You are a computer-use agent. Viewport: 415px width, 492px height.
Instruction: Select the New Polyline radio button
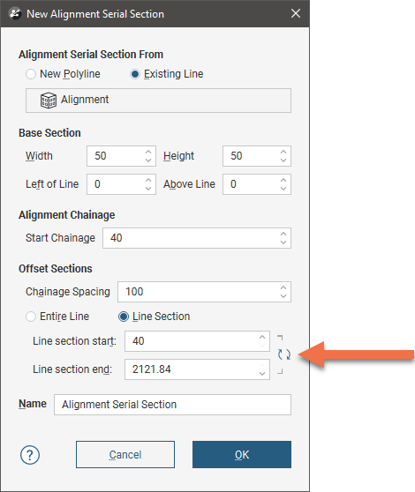click(x=31, y=74)
